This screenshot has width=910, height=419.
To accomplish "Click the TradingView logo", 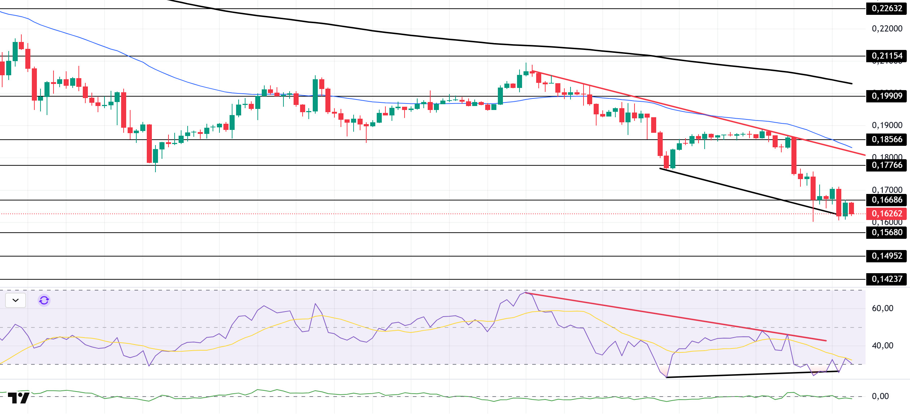I will tap(18, 398).
